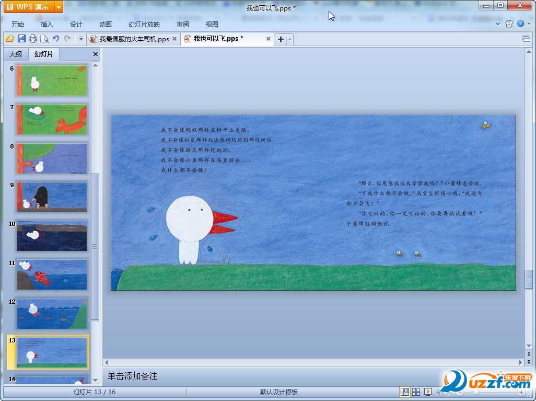Select slide 10 thumbnail

click(52, 236)
